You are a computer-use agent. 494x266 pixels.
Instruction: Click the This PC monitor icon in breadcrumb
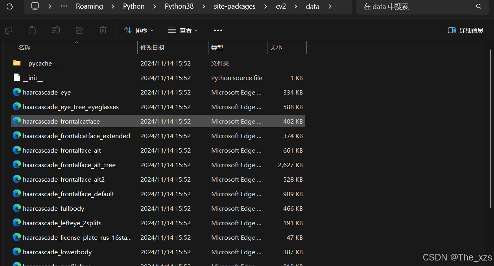35,6
